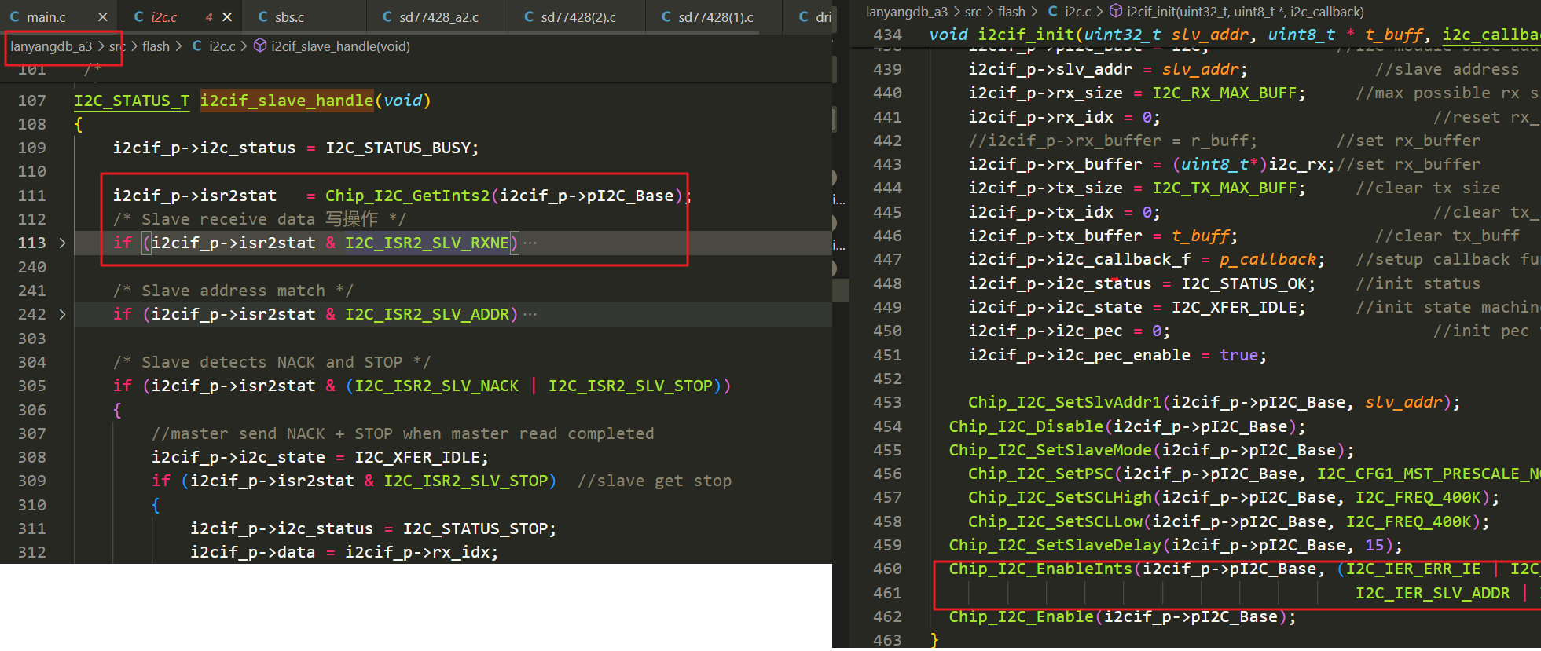Screen dimensions: 1541x651
Task: Click true value on line 451
Action: (1238, 355)
